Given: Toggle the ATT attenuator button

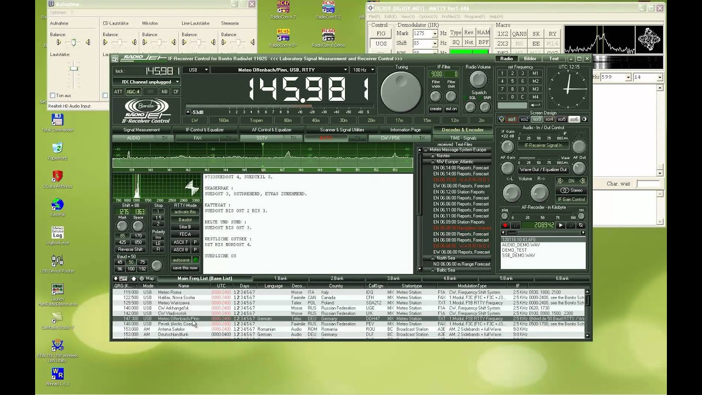Looking at the screenshot, I should coord(118,92).
